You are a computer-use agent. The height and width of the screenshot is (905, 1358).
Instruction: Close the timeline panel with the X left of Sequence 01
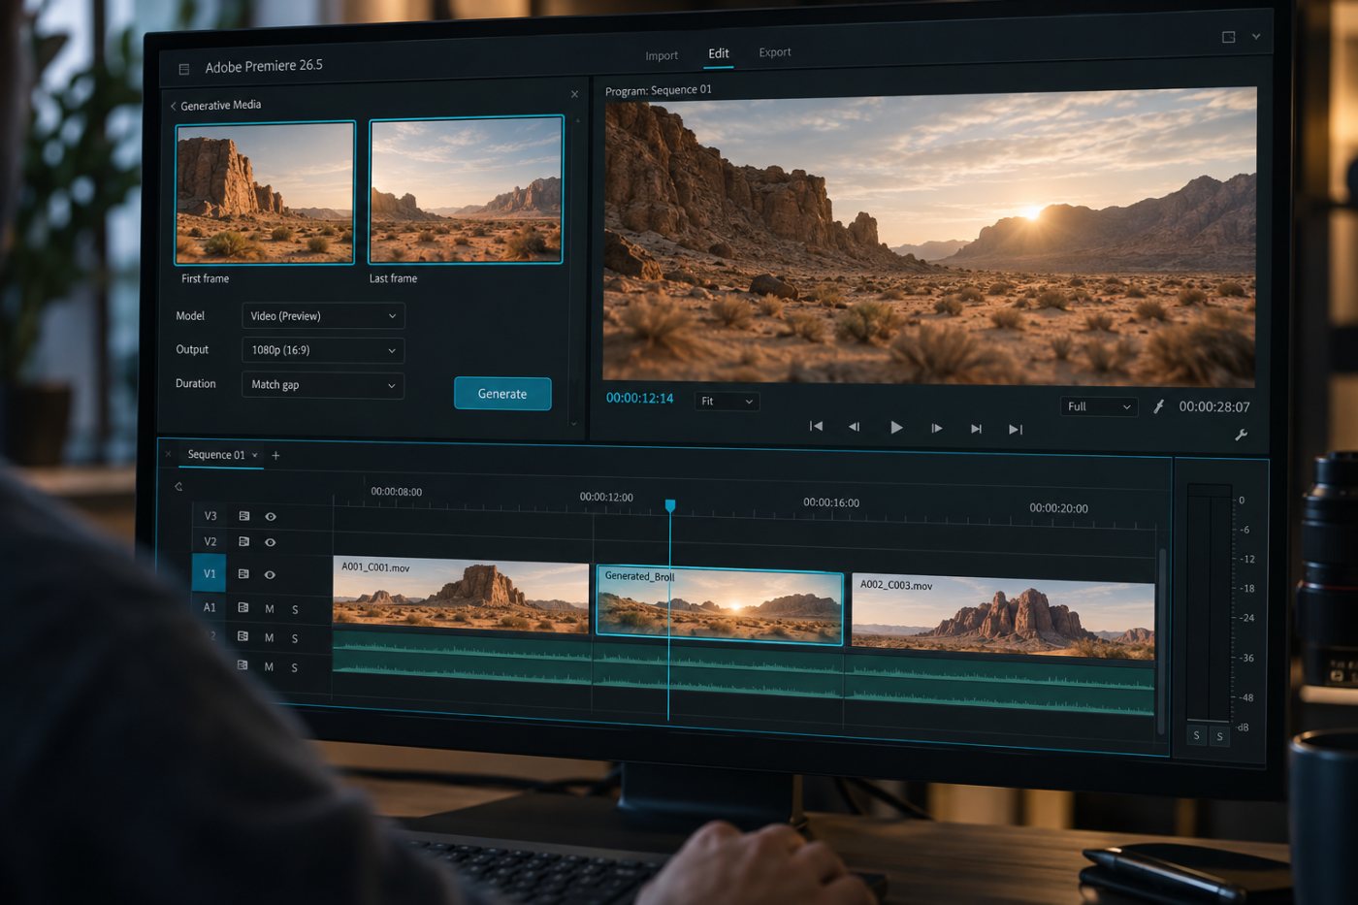168,453
